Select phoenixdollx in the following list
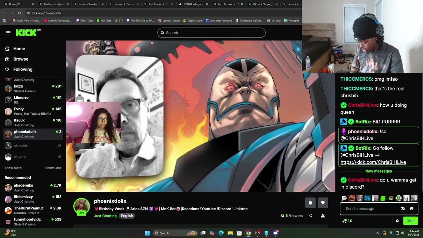423x238 pixels. (x=33, y=134)
